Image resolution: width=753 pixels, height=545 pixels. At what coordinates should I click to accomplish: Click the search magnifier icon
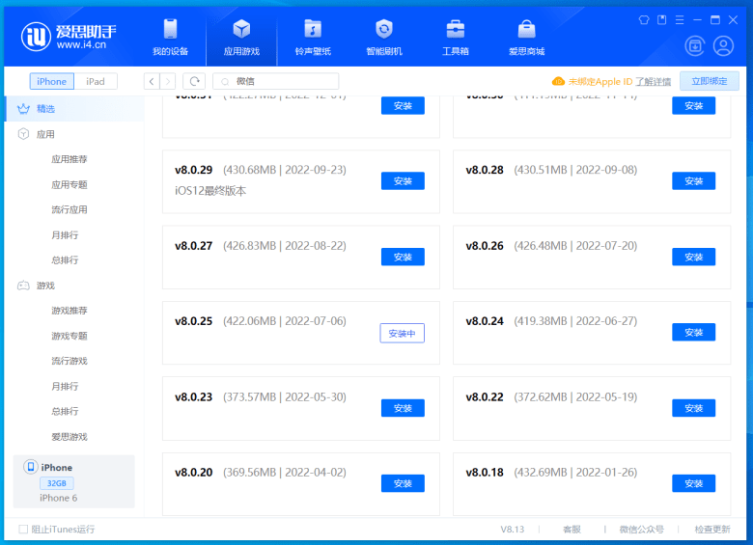coord(225,82)
